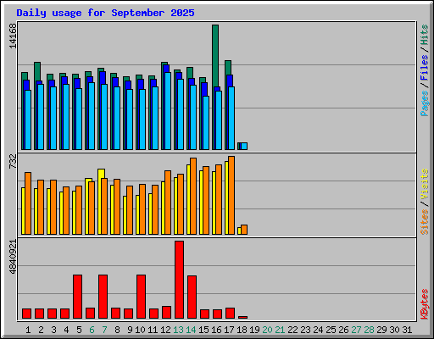Click day label 30 on the x-axis

click(x=394, y=330)
